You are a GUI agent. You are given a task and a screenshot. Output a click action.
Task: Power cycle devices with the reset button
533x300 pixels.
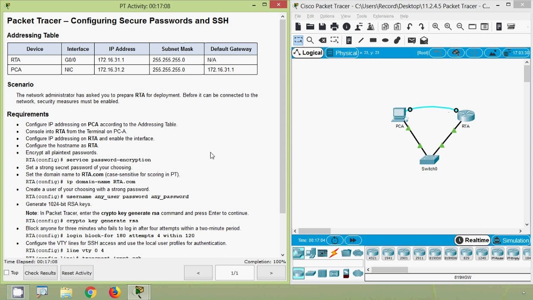tap(335, 240)
